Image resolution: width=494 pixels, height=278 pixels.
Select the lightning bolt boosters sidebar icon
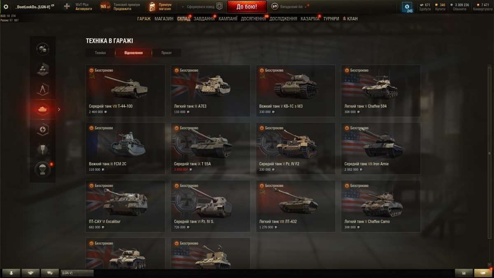42,129
